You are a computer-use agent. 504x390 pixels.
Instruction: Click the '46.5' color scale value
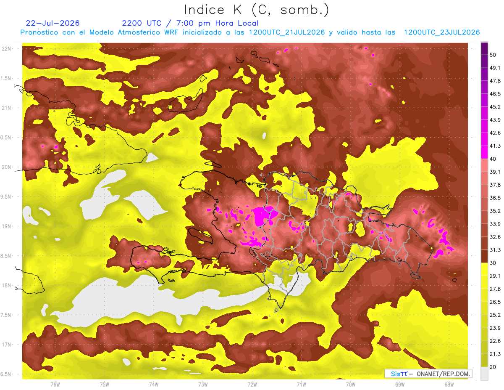[496, 94]
